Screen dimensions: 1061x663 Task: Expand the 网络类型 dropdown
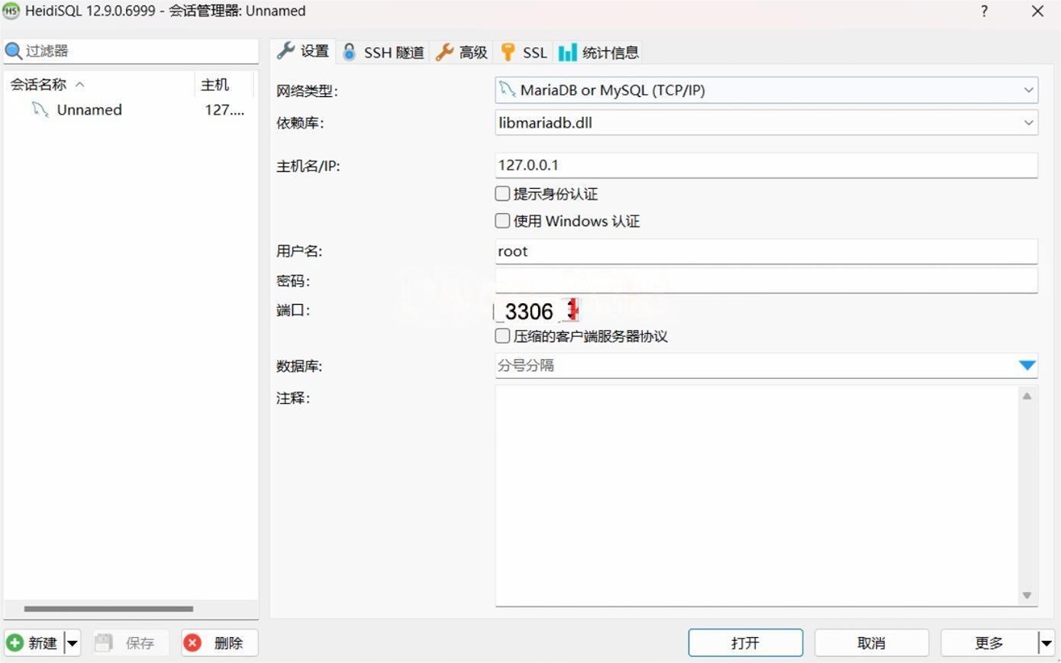[x=1028, y=90]
